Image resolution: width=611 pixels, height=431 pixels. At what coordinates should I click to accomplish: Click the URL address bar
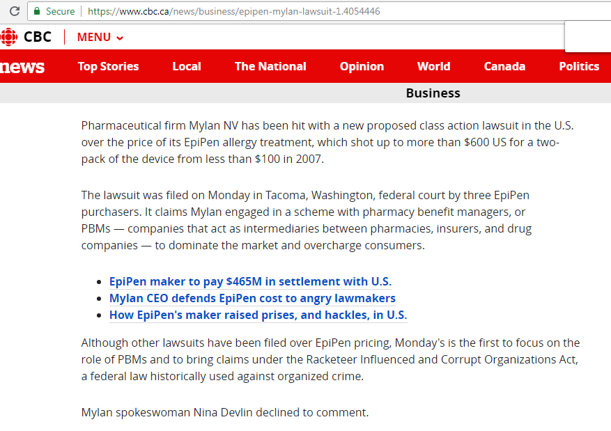[320, 11]
